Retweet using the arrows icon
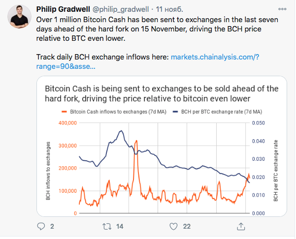 pos(106,226)
